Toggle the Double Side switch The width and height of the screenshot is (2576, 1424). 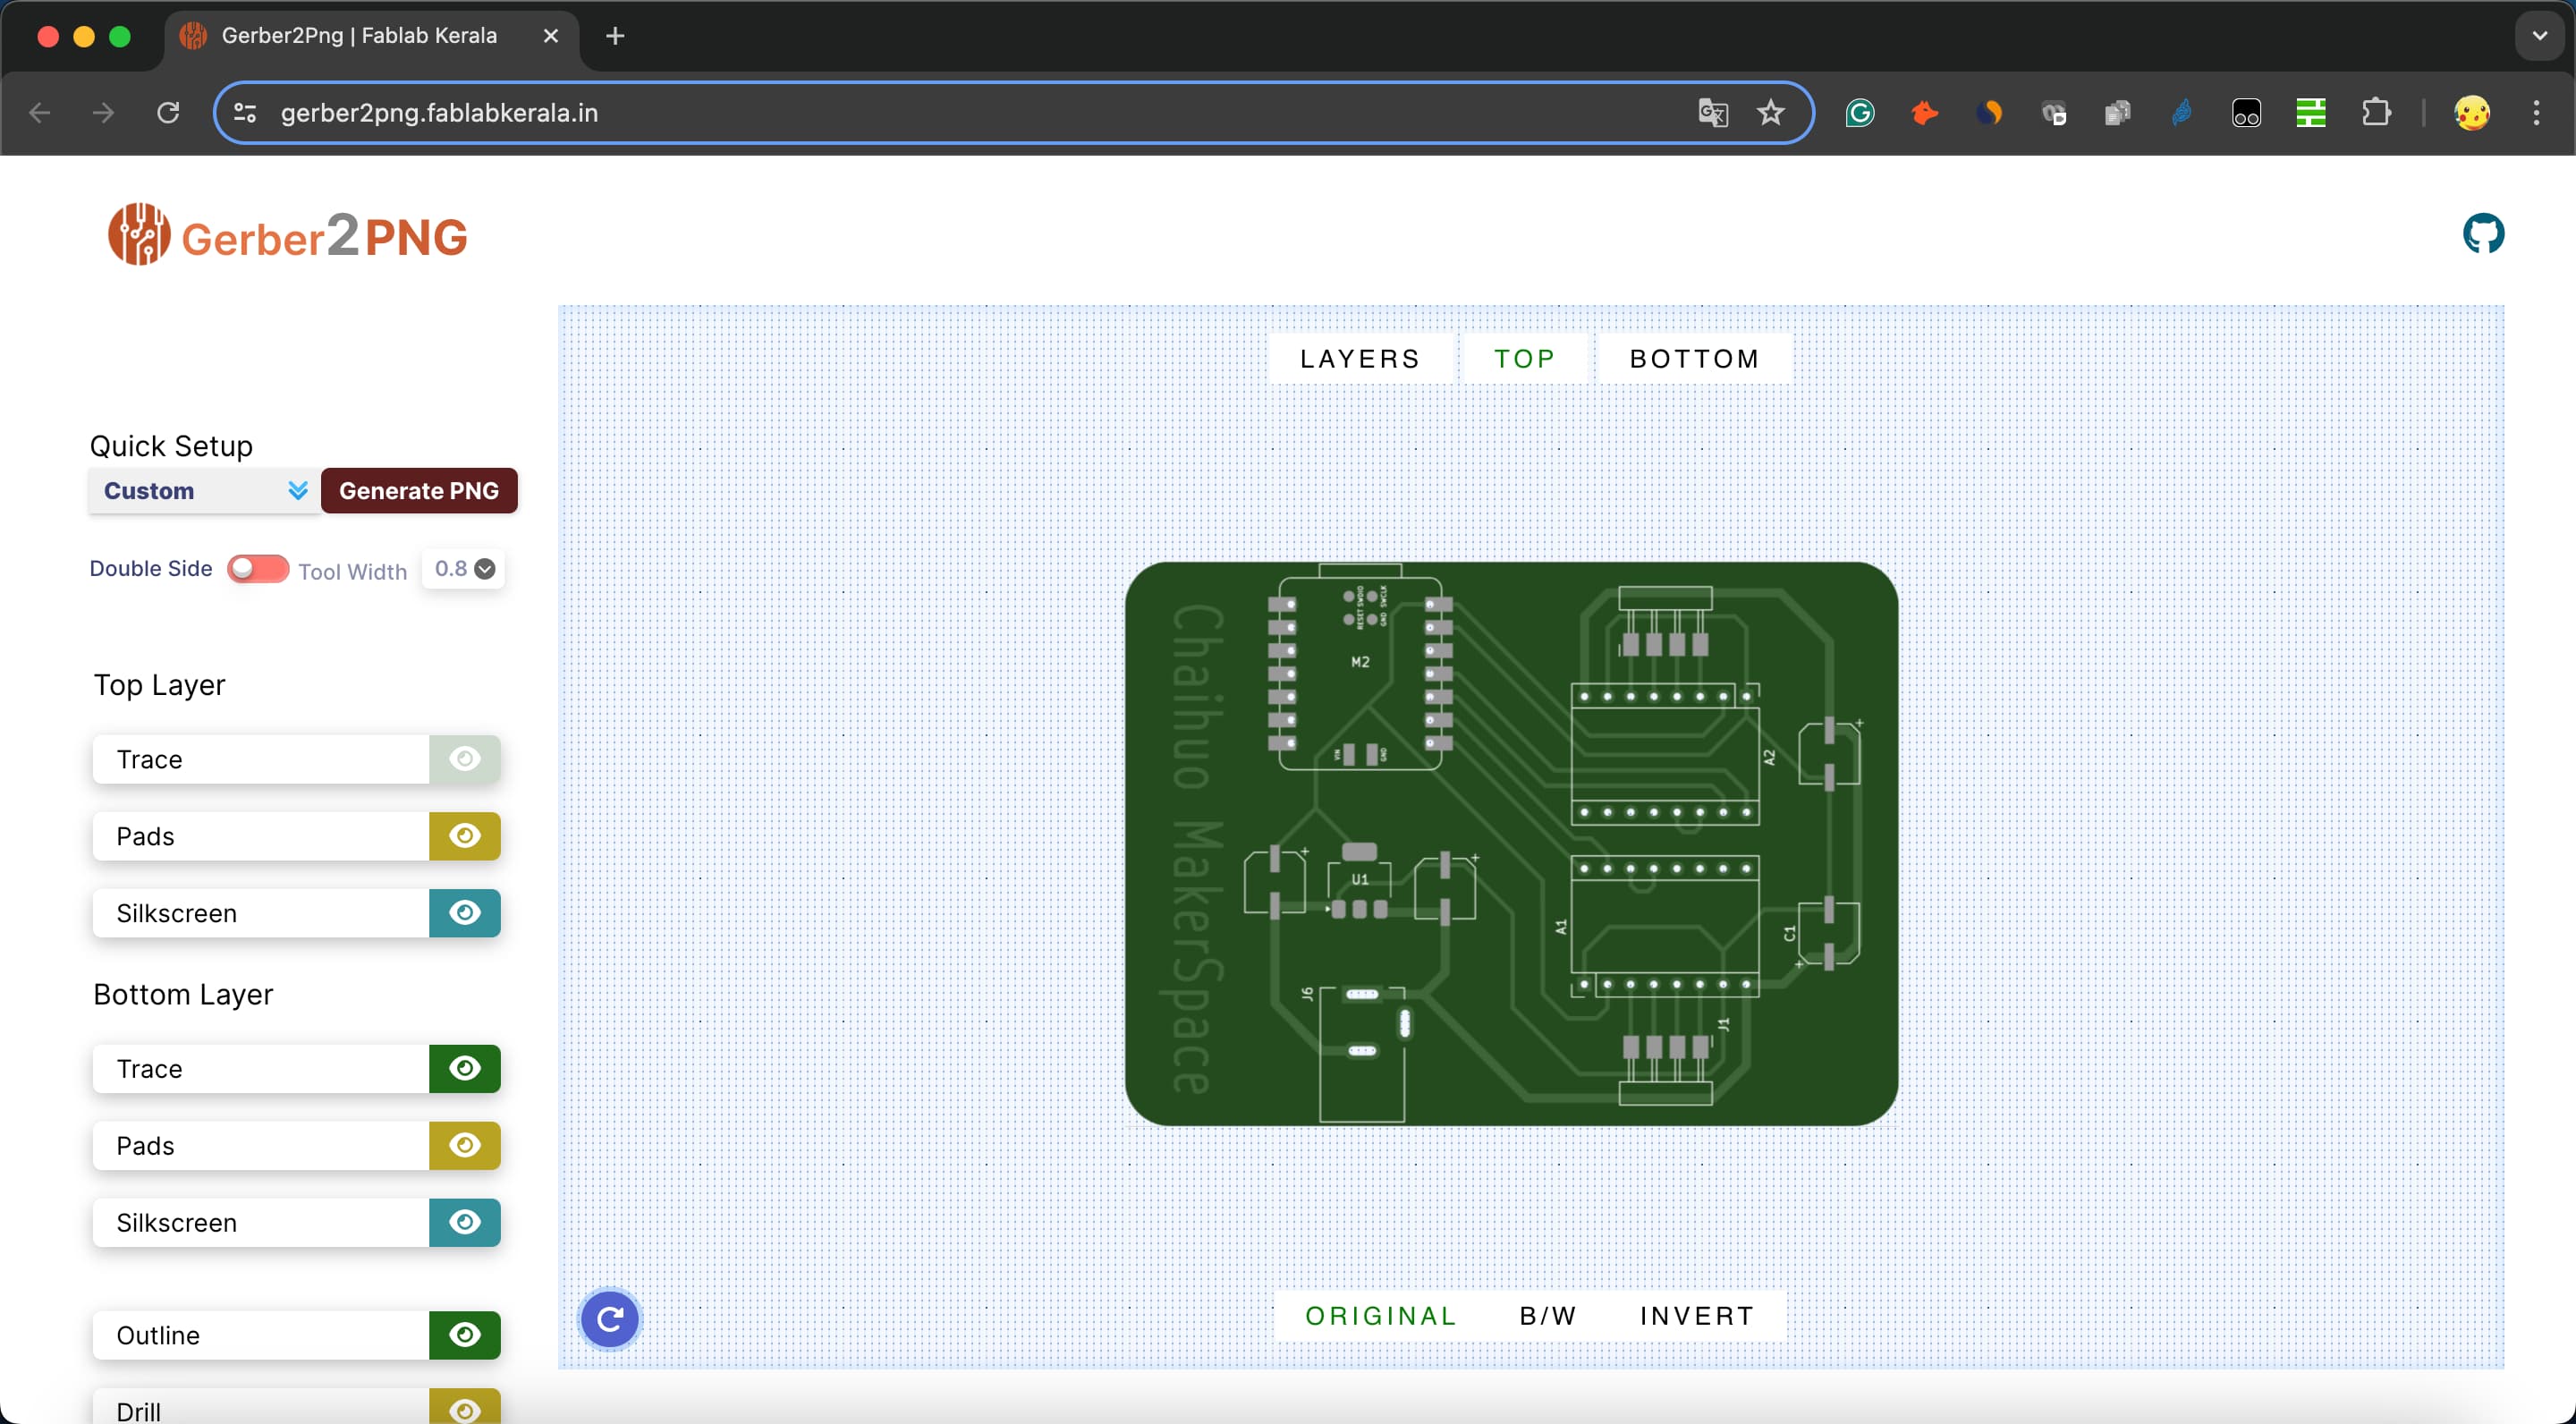(258, 569)
